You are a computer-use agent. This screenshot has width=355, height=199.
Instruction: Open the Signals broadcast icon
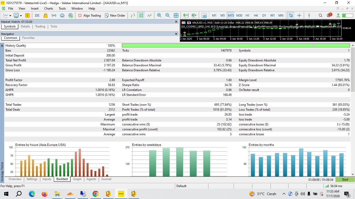(54, 15)
